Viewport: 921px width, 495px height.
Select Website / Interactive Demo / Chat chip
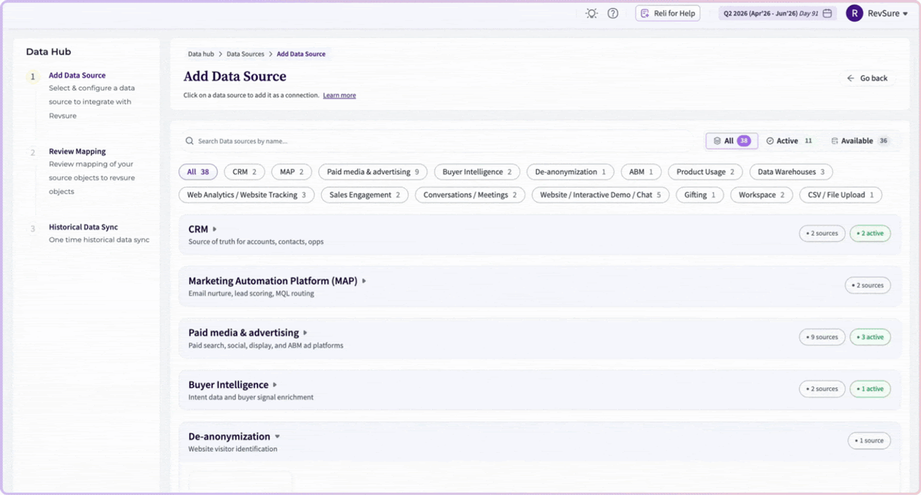pos(601,195)
